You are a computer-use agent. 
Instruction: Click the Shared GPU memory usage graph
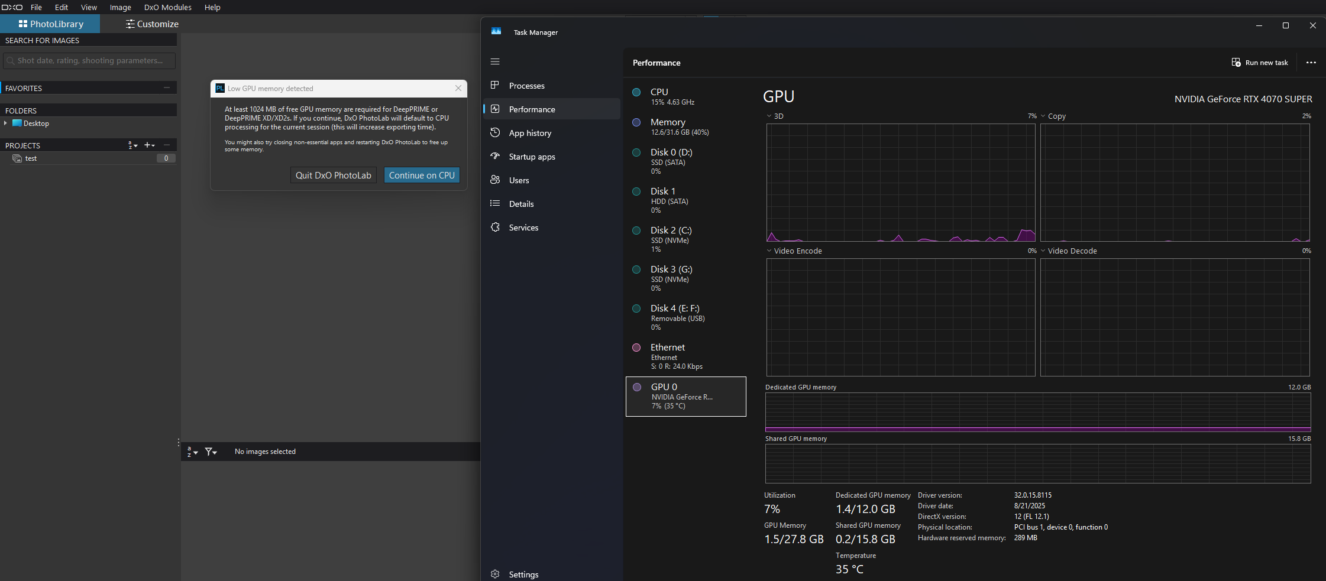coord(1038,463)
